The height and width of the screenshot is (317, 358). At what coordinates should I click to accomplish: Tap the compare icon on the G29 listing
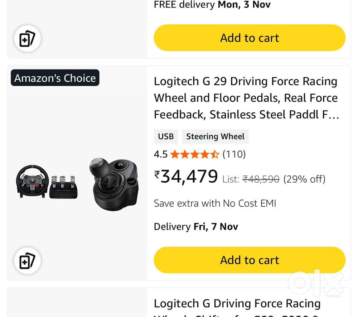pos(28,261)
